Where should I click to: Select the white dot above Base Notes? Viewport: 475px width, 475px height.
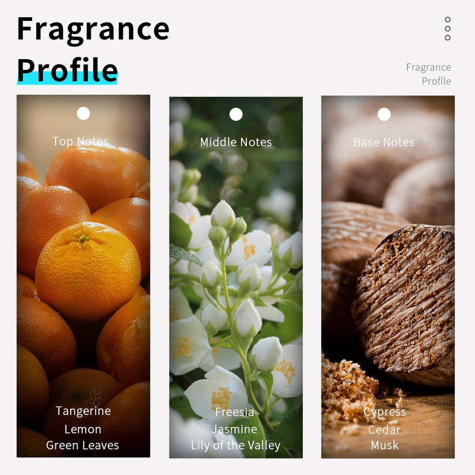pos(384,114)
